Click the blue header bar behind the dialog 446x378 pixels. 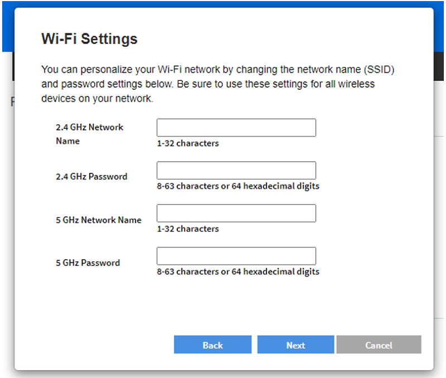[223, 4]
